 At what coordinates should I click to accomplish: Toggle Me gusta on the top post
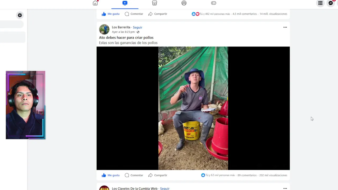coord(111,14)
